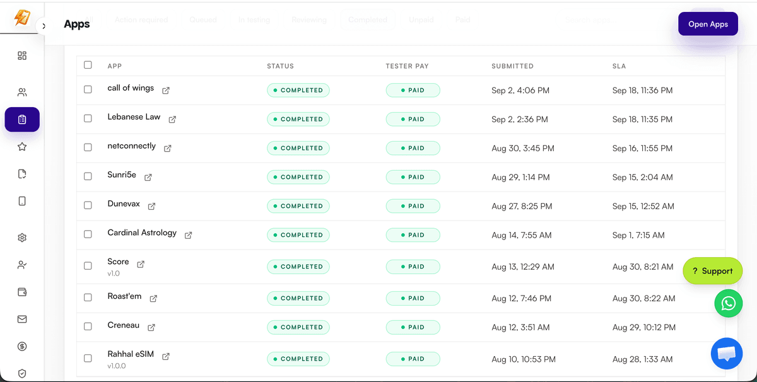Click the TESTER PAY column header
The height and width of the screenshot is (382, 757).
[408, 66]
